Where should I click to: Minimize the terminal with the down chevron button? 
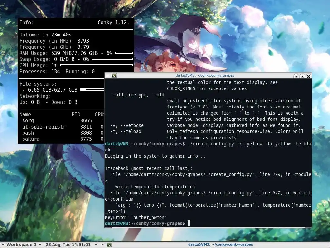296,76
